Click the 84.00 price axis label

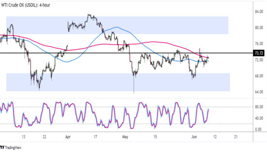click(259, 12)
